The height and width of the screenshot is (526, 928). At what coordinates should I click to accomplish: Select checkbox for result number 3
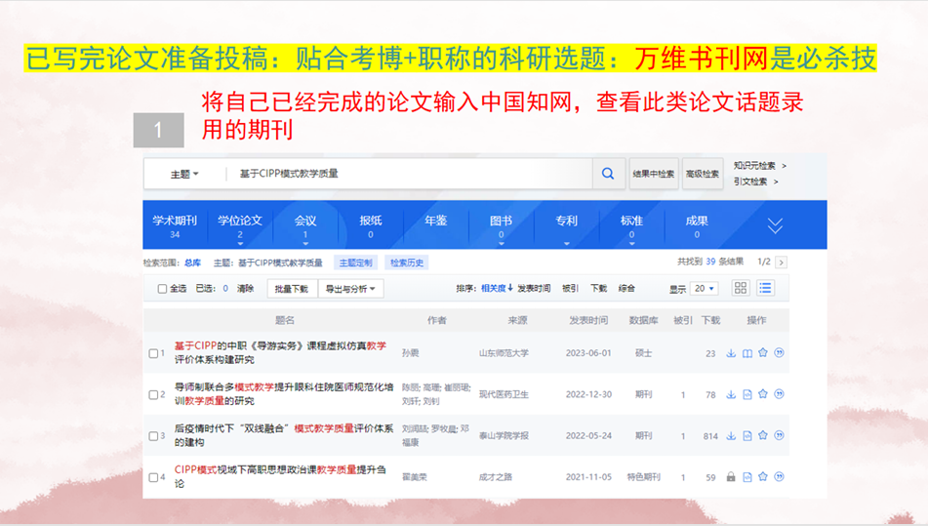pyautogui.click(x=153, y=436)
